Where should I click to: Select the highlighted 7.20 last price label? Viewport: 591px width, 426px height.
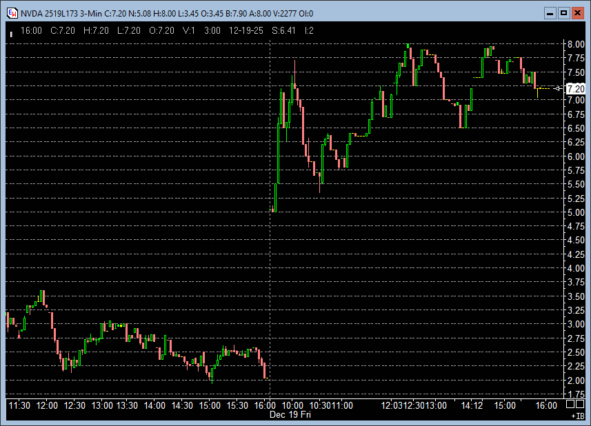[575, 89]
